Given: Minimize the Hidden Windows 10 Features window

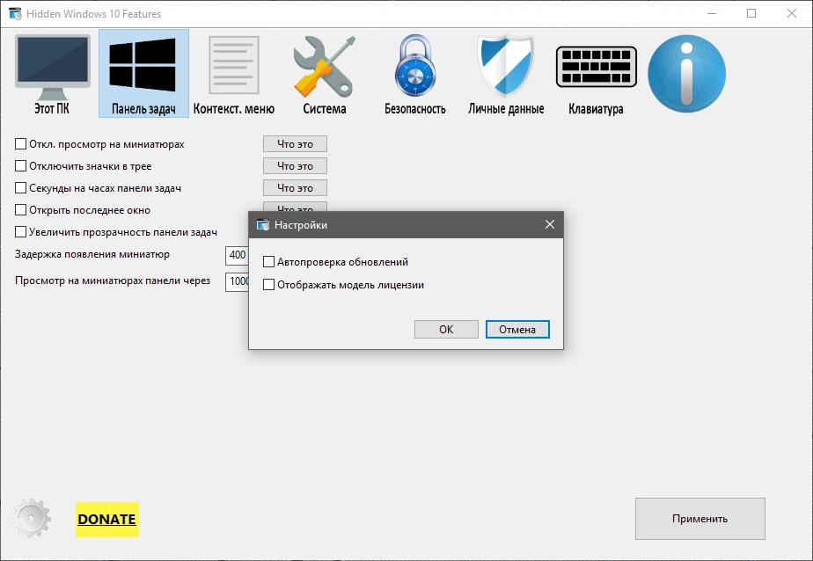Looking at the screenshot, I should [712, 13].
